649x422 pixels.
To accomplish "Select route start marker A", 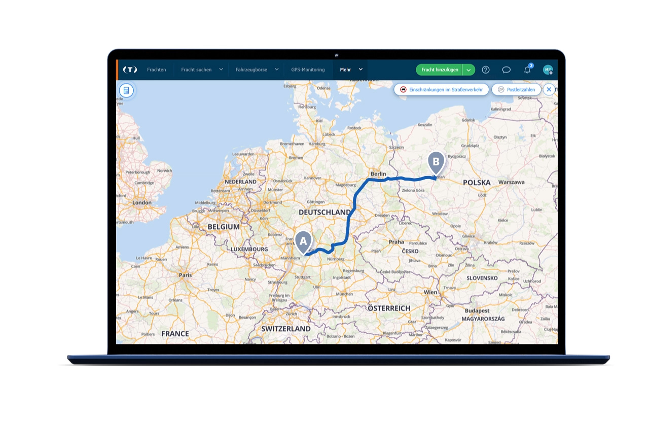I will 304,242.
